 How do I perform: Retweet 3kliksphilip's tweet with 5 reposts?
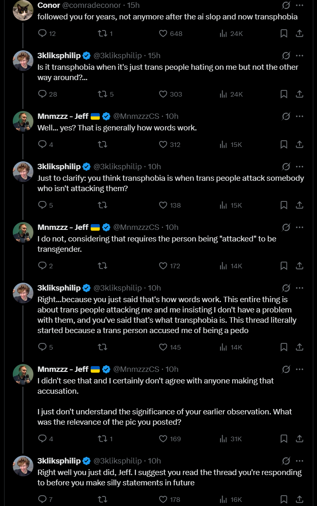(x=102, y=94)
